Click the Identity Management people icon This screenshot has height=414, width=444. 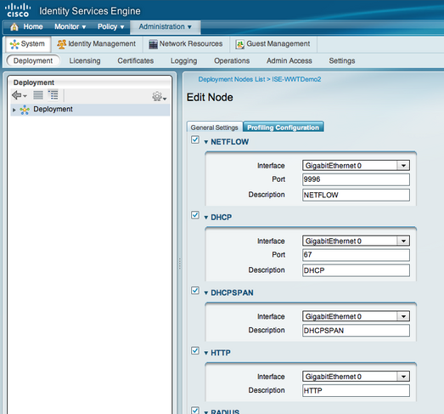61,44
